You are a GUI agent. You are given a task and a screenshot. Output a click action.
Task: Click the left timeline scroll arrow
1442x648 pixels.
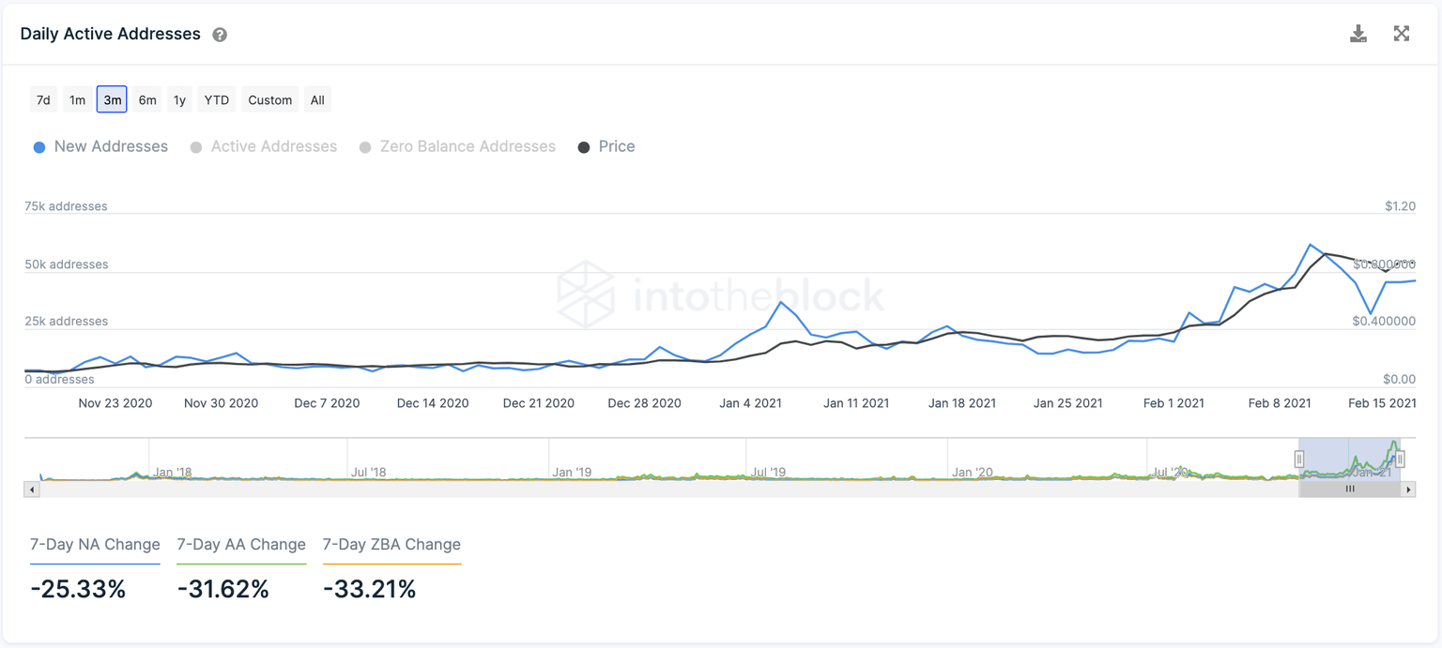[x=31, y=489]
